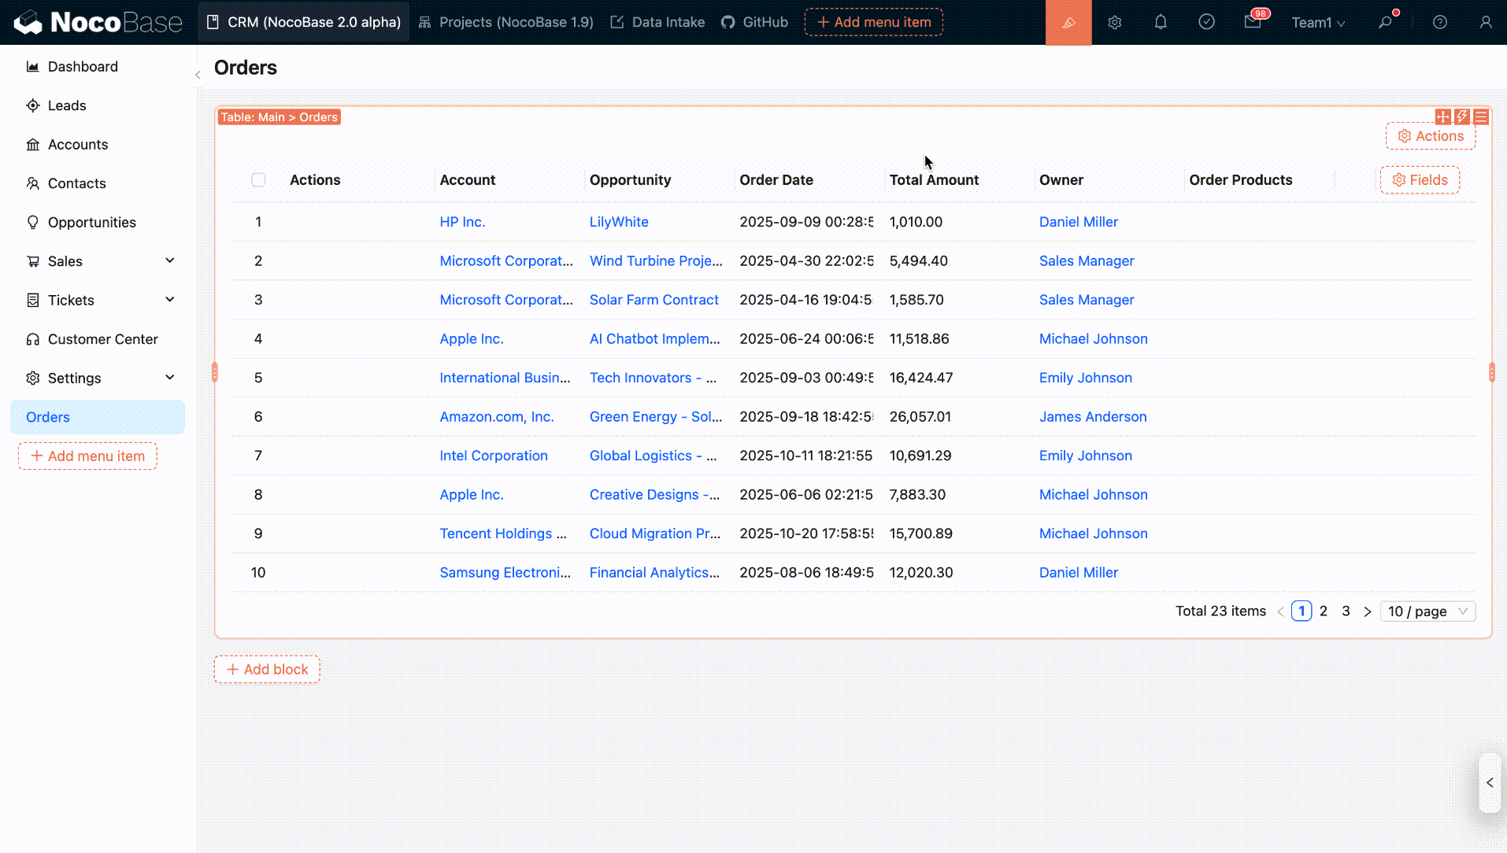1507x853 pixels.
Task: Click the NocoBase logo
Action: click(98, 22)
